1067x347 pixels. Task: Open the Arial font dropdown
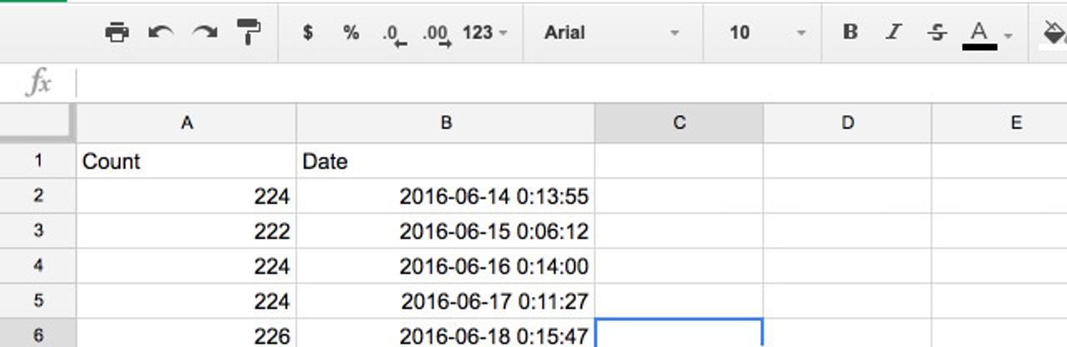(x=611, y=33)
